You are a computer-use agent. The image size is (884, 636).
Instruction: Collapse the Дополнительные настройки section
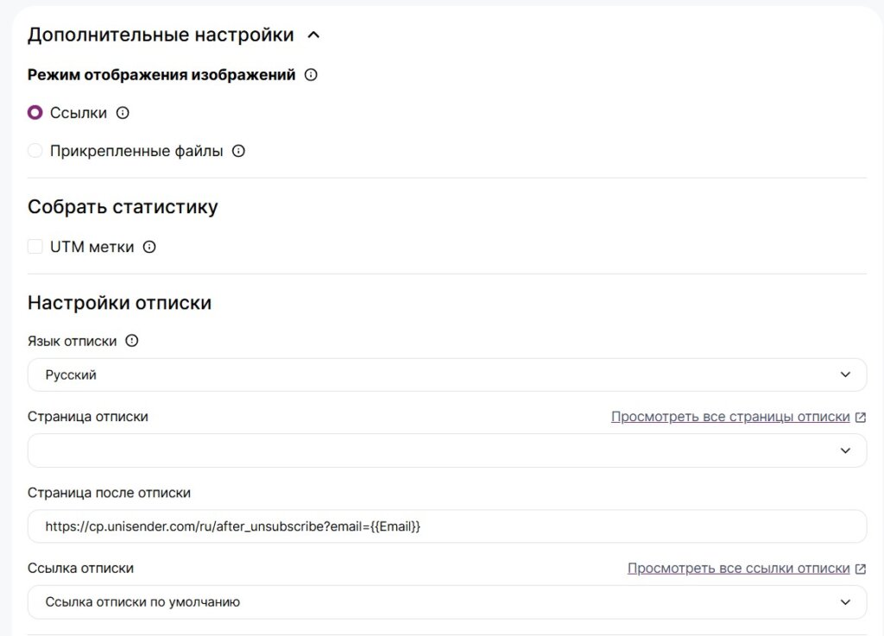point(313,35)
